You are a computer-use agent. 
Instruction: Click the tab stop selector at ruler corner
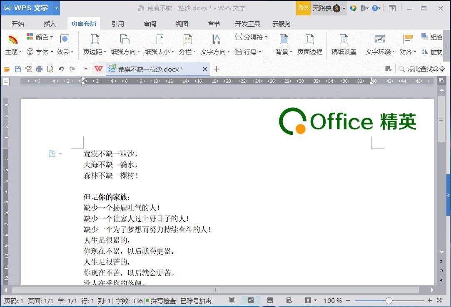6,82
